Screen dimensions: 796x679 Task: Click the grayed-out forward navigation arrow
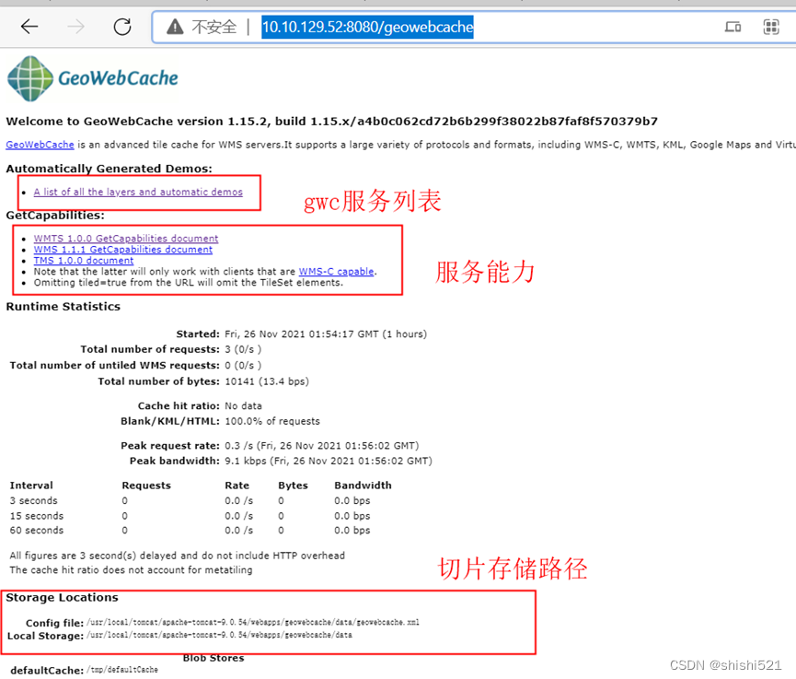pyautogui.click(x=75, y=26)
